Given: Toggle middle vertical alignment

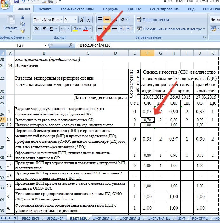Looking at the screenshot, I should [x=107, y=20].
